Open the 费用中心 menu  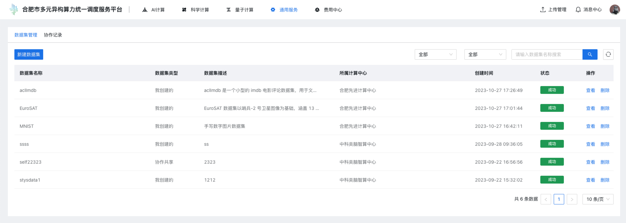point(328,10)
